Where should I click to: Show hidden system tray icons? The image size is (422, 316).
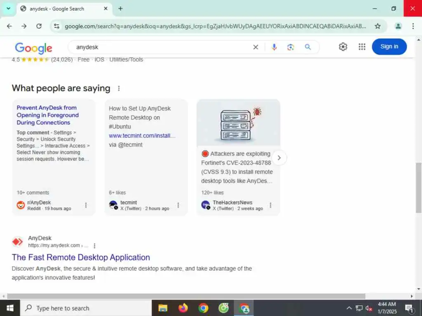[349, 308]
